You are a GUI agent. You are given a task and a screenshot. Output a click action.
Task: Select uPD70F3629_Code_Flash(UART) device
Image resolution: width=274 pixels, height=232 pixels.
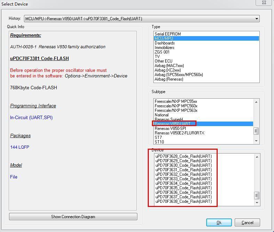point(204,161)
